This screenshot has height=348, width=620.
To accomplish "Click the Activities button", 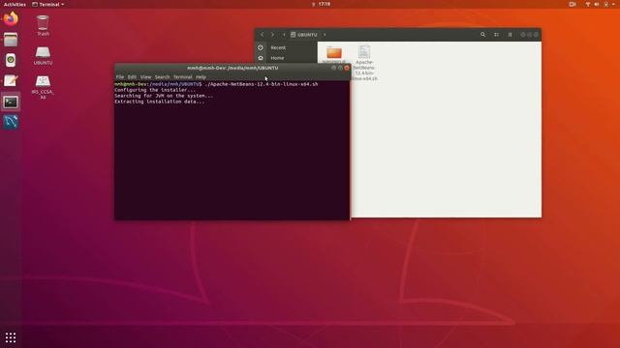I will (15, 4).
